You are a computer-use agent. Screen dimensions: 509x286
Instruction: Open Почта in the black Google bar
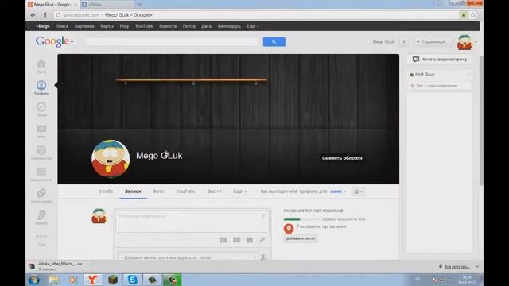click(x=189, y=26)
